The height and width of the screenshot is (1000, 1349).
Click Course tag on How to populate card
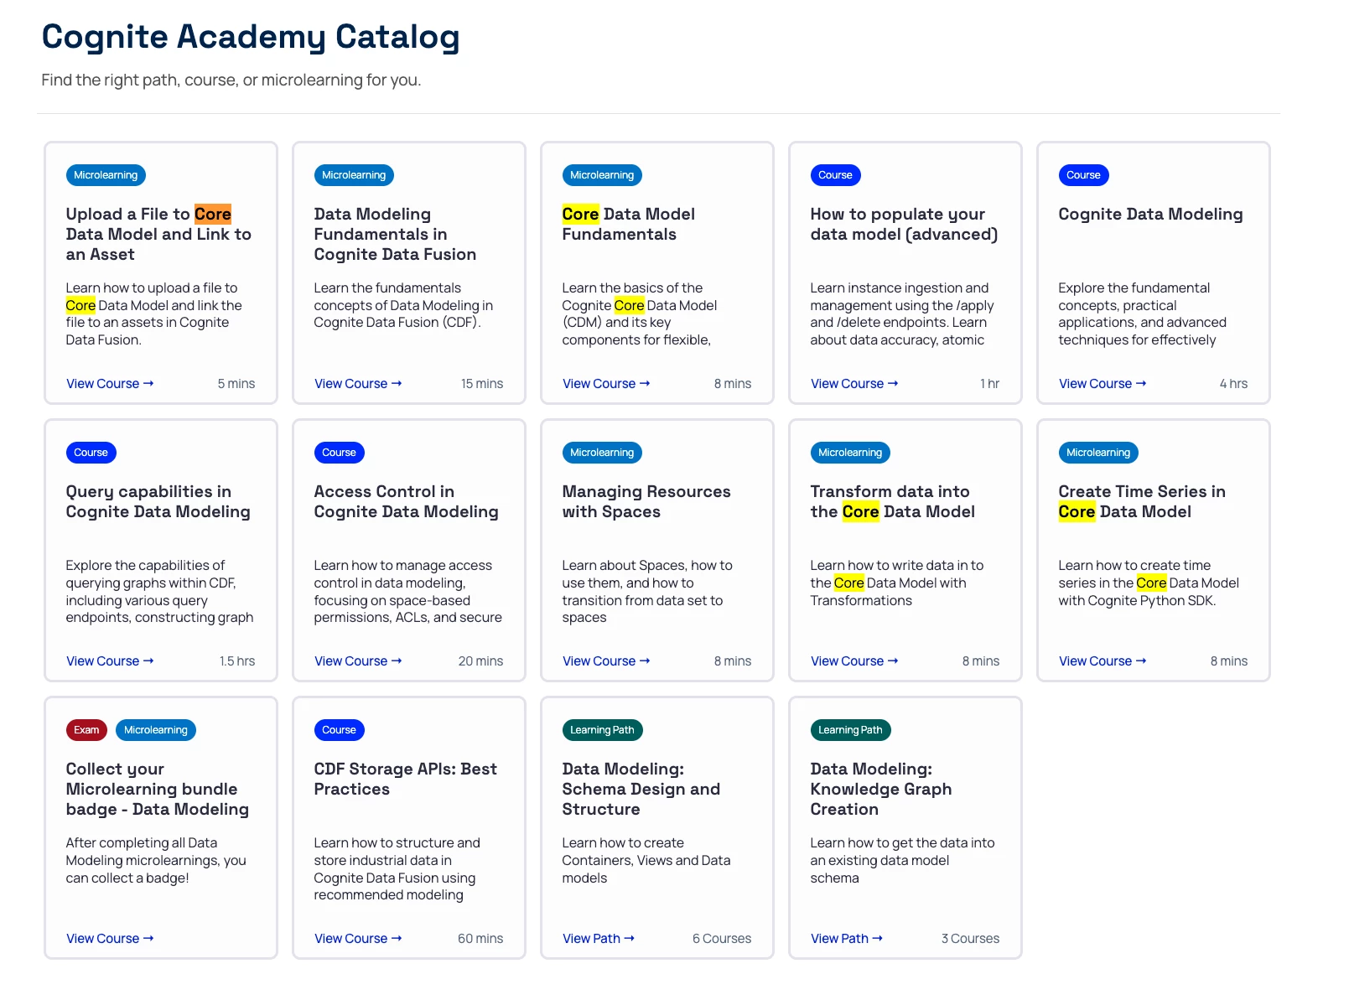pyautogui.click(x=835, y=175)
